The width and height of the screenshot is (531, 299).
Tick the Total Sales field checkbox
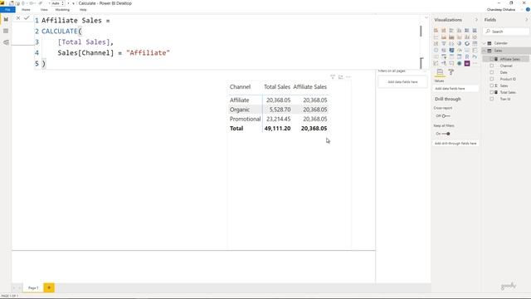(492, 92)
